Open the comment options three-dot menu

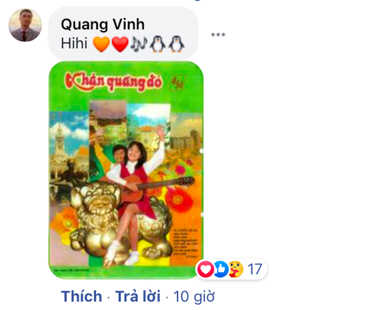pyautogui.click(x=218, y=35)
